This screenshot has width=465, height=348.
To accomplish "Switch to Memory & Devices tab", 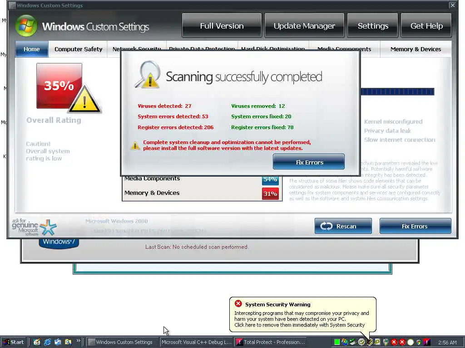I will point(416,49).
